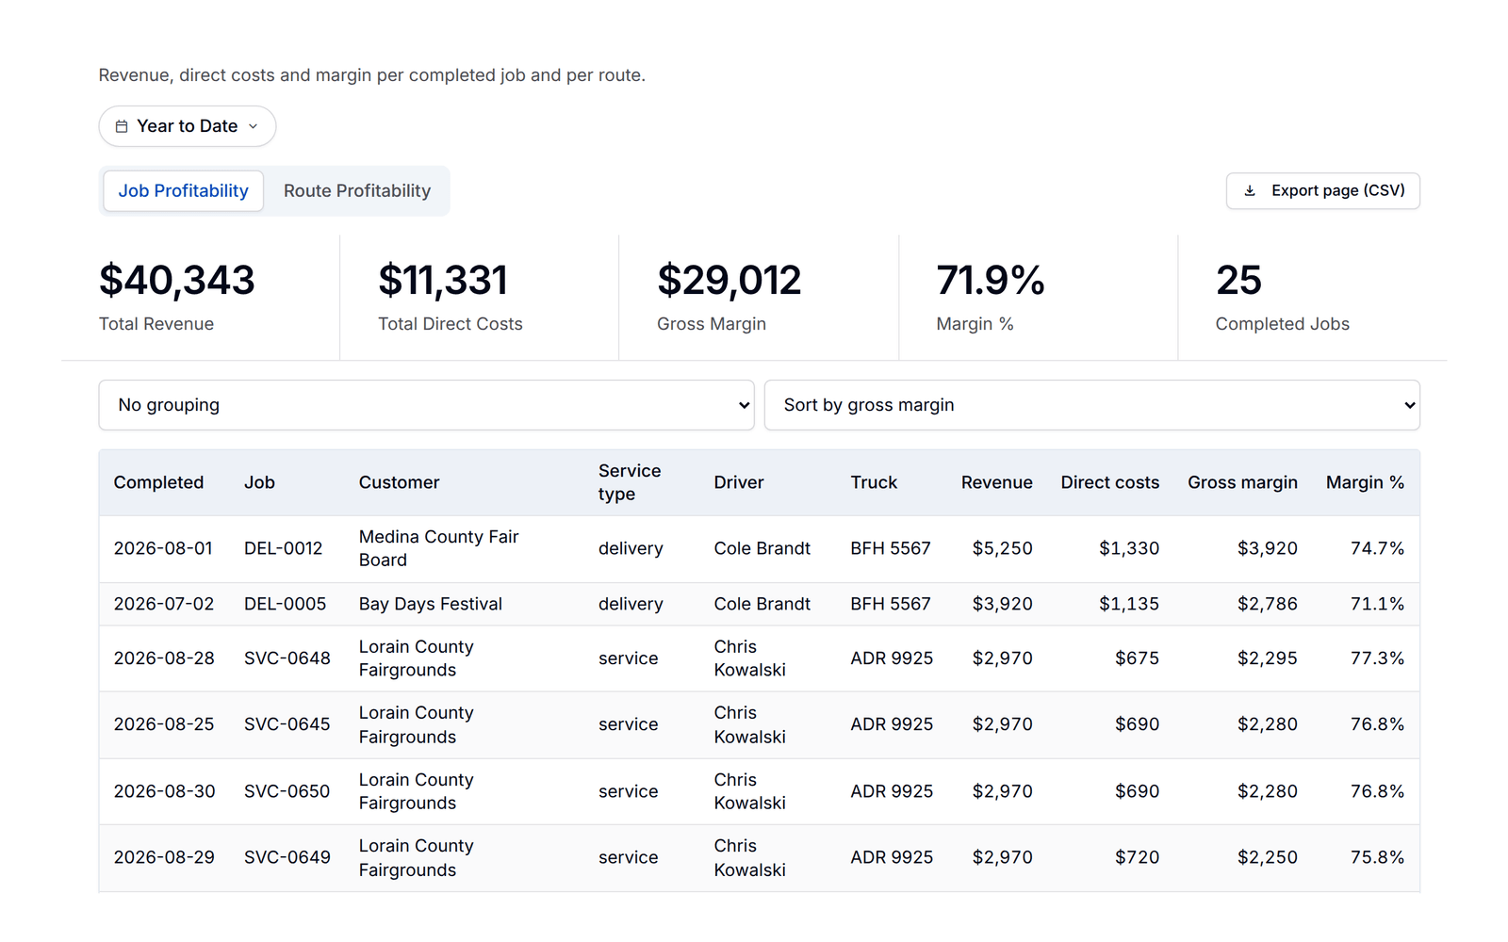
Task: Click the $5,250 revenue cell
Action: [x=1003, y=548]
